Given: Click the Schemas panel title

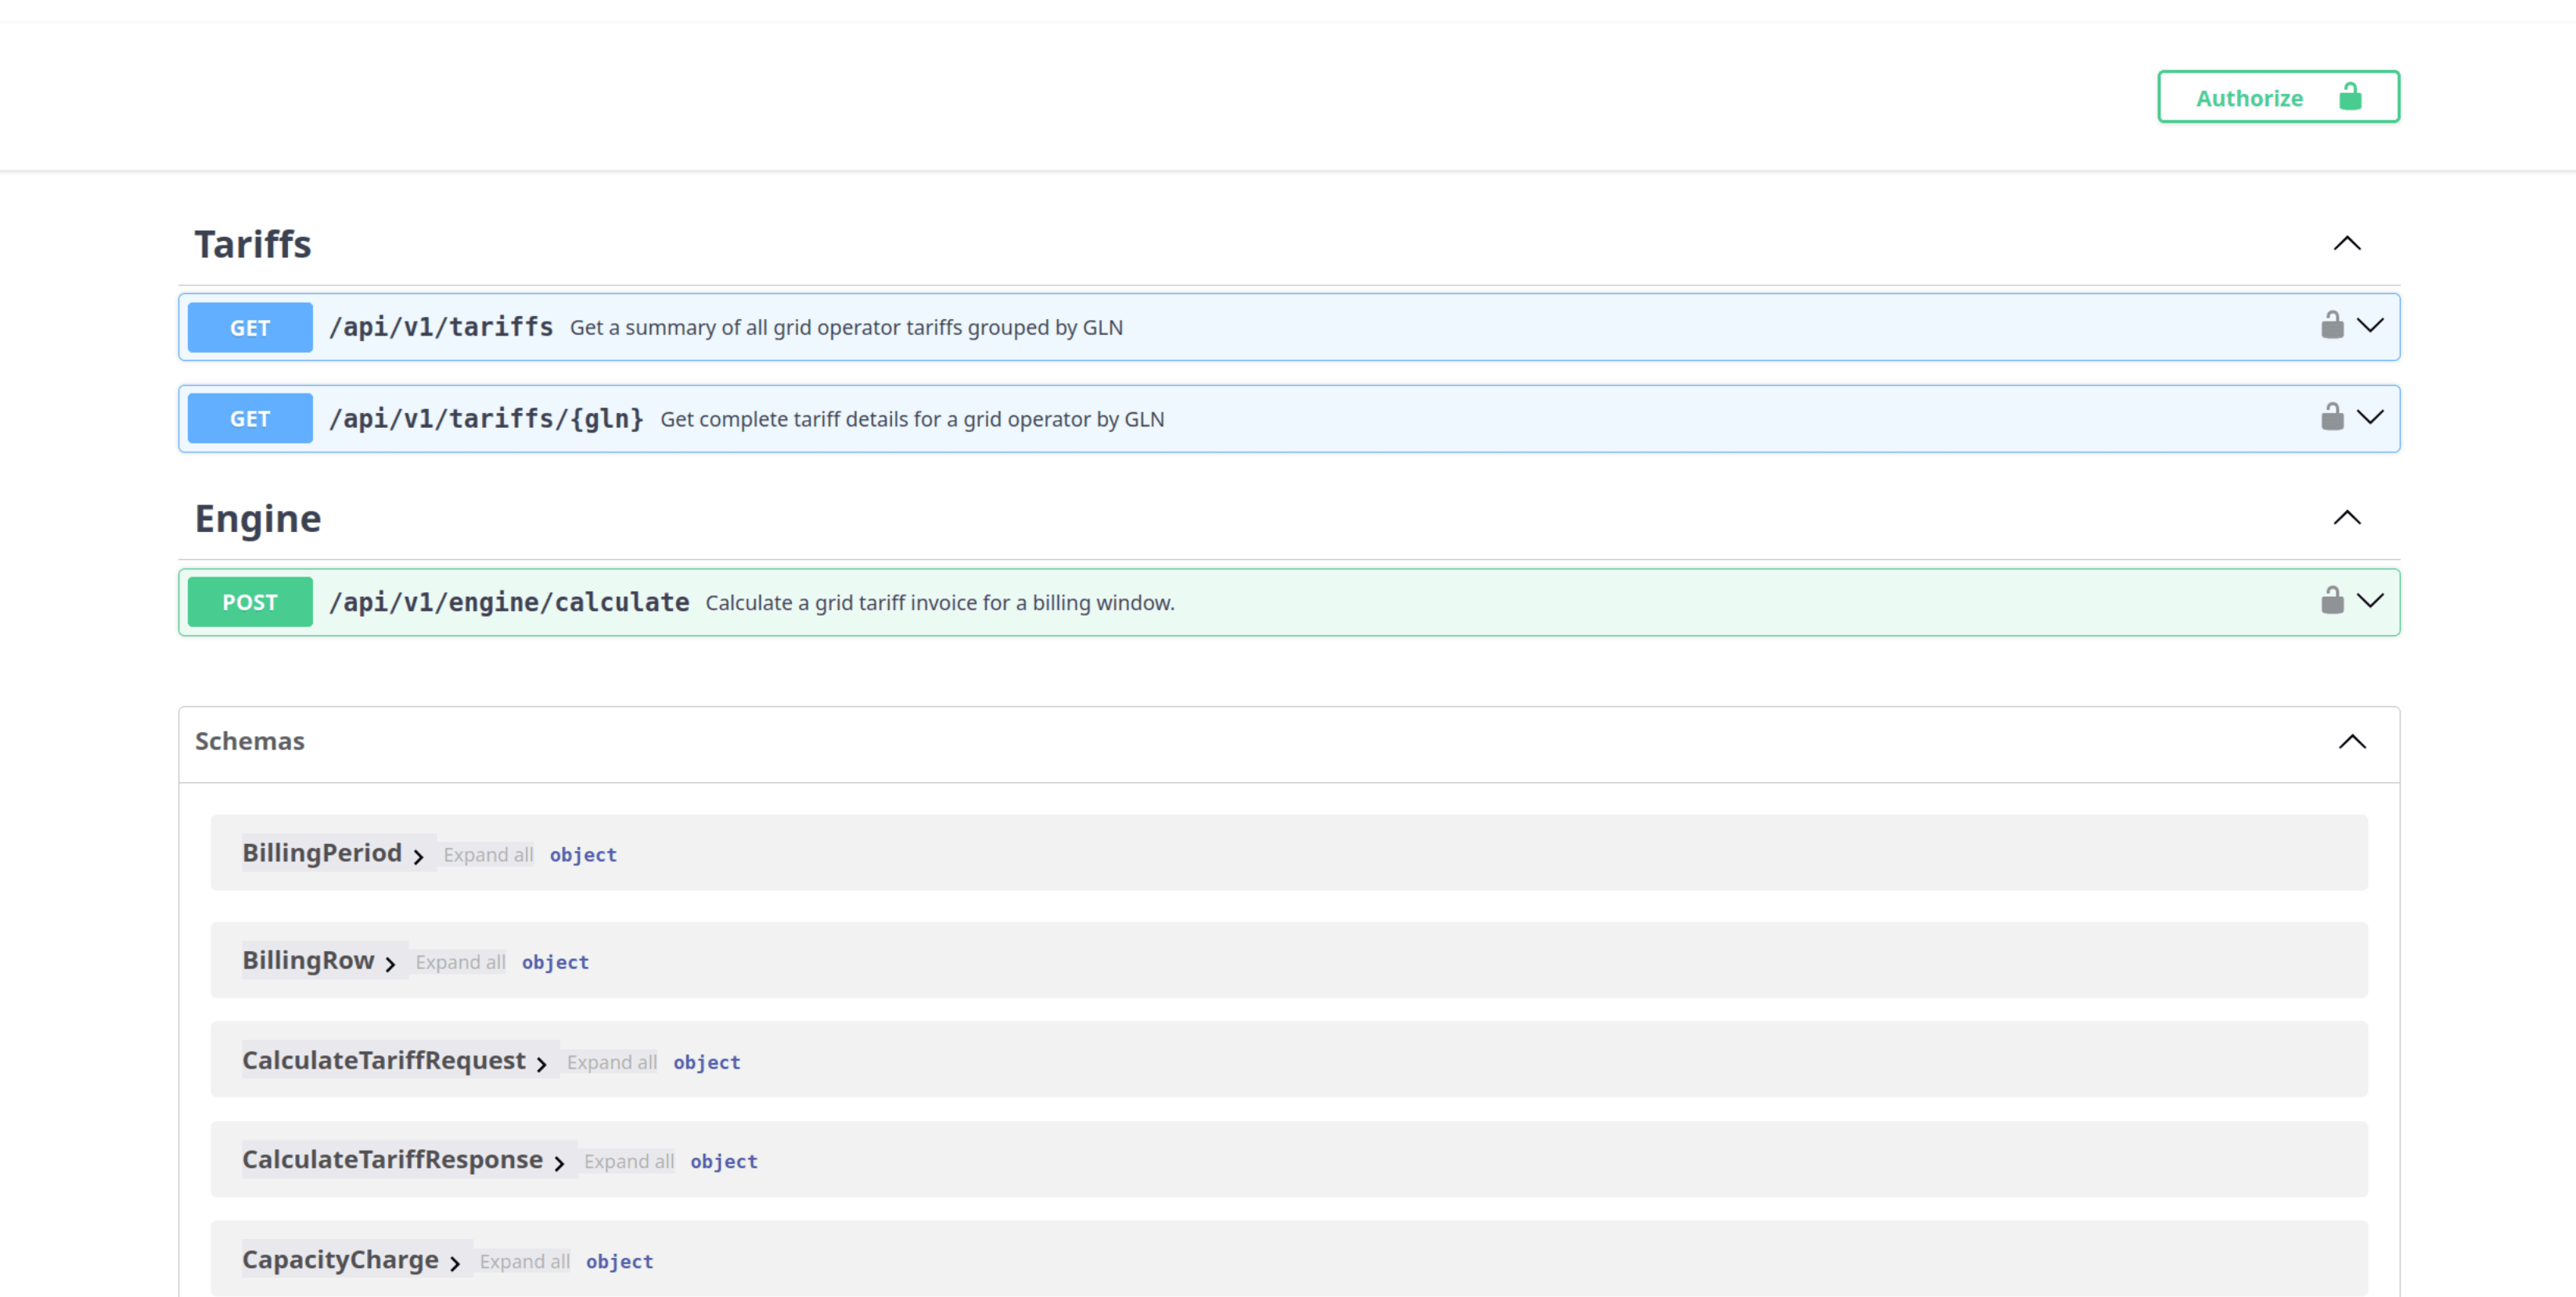Looking at the screenshot, I should [x=249, y=741].
